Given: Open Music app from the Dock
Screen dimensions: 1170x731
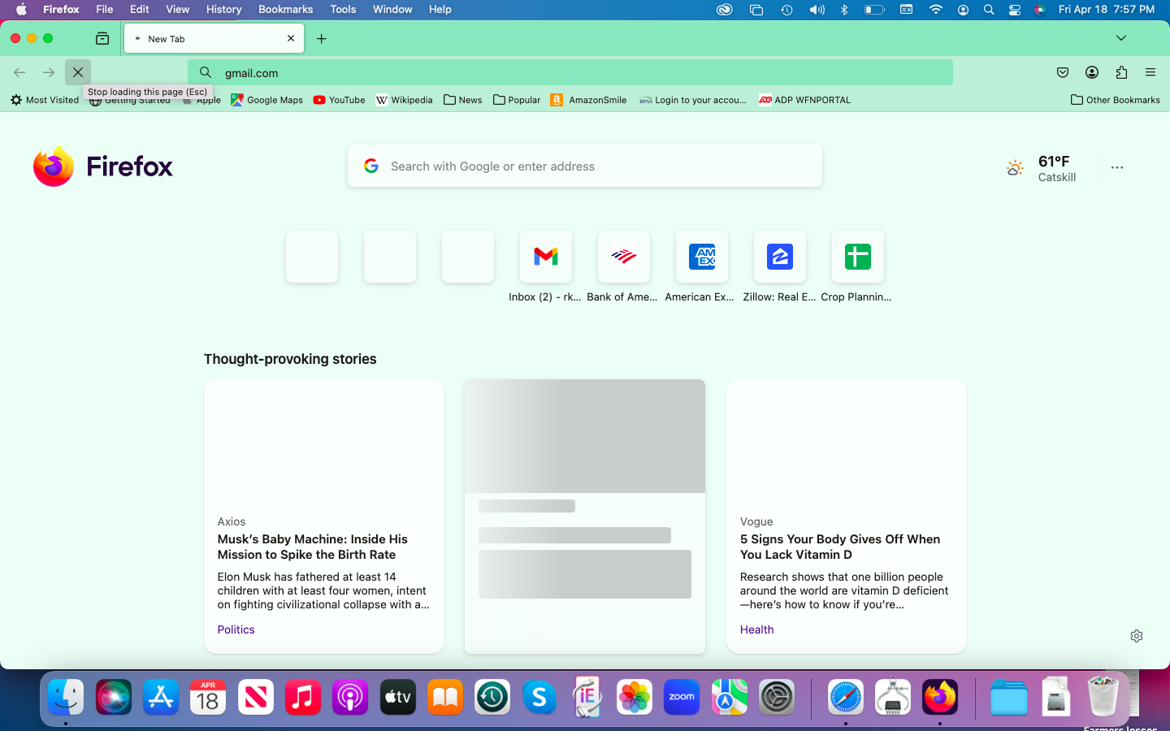Looking at the screenshot, I should pos(303,697).
